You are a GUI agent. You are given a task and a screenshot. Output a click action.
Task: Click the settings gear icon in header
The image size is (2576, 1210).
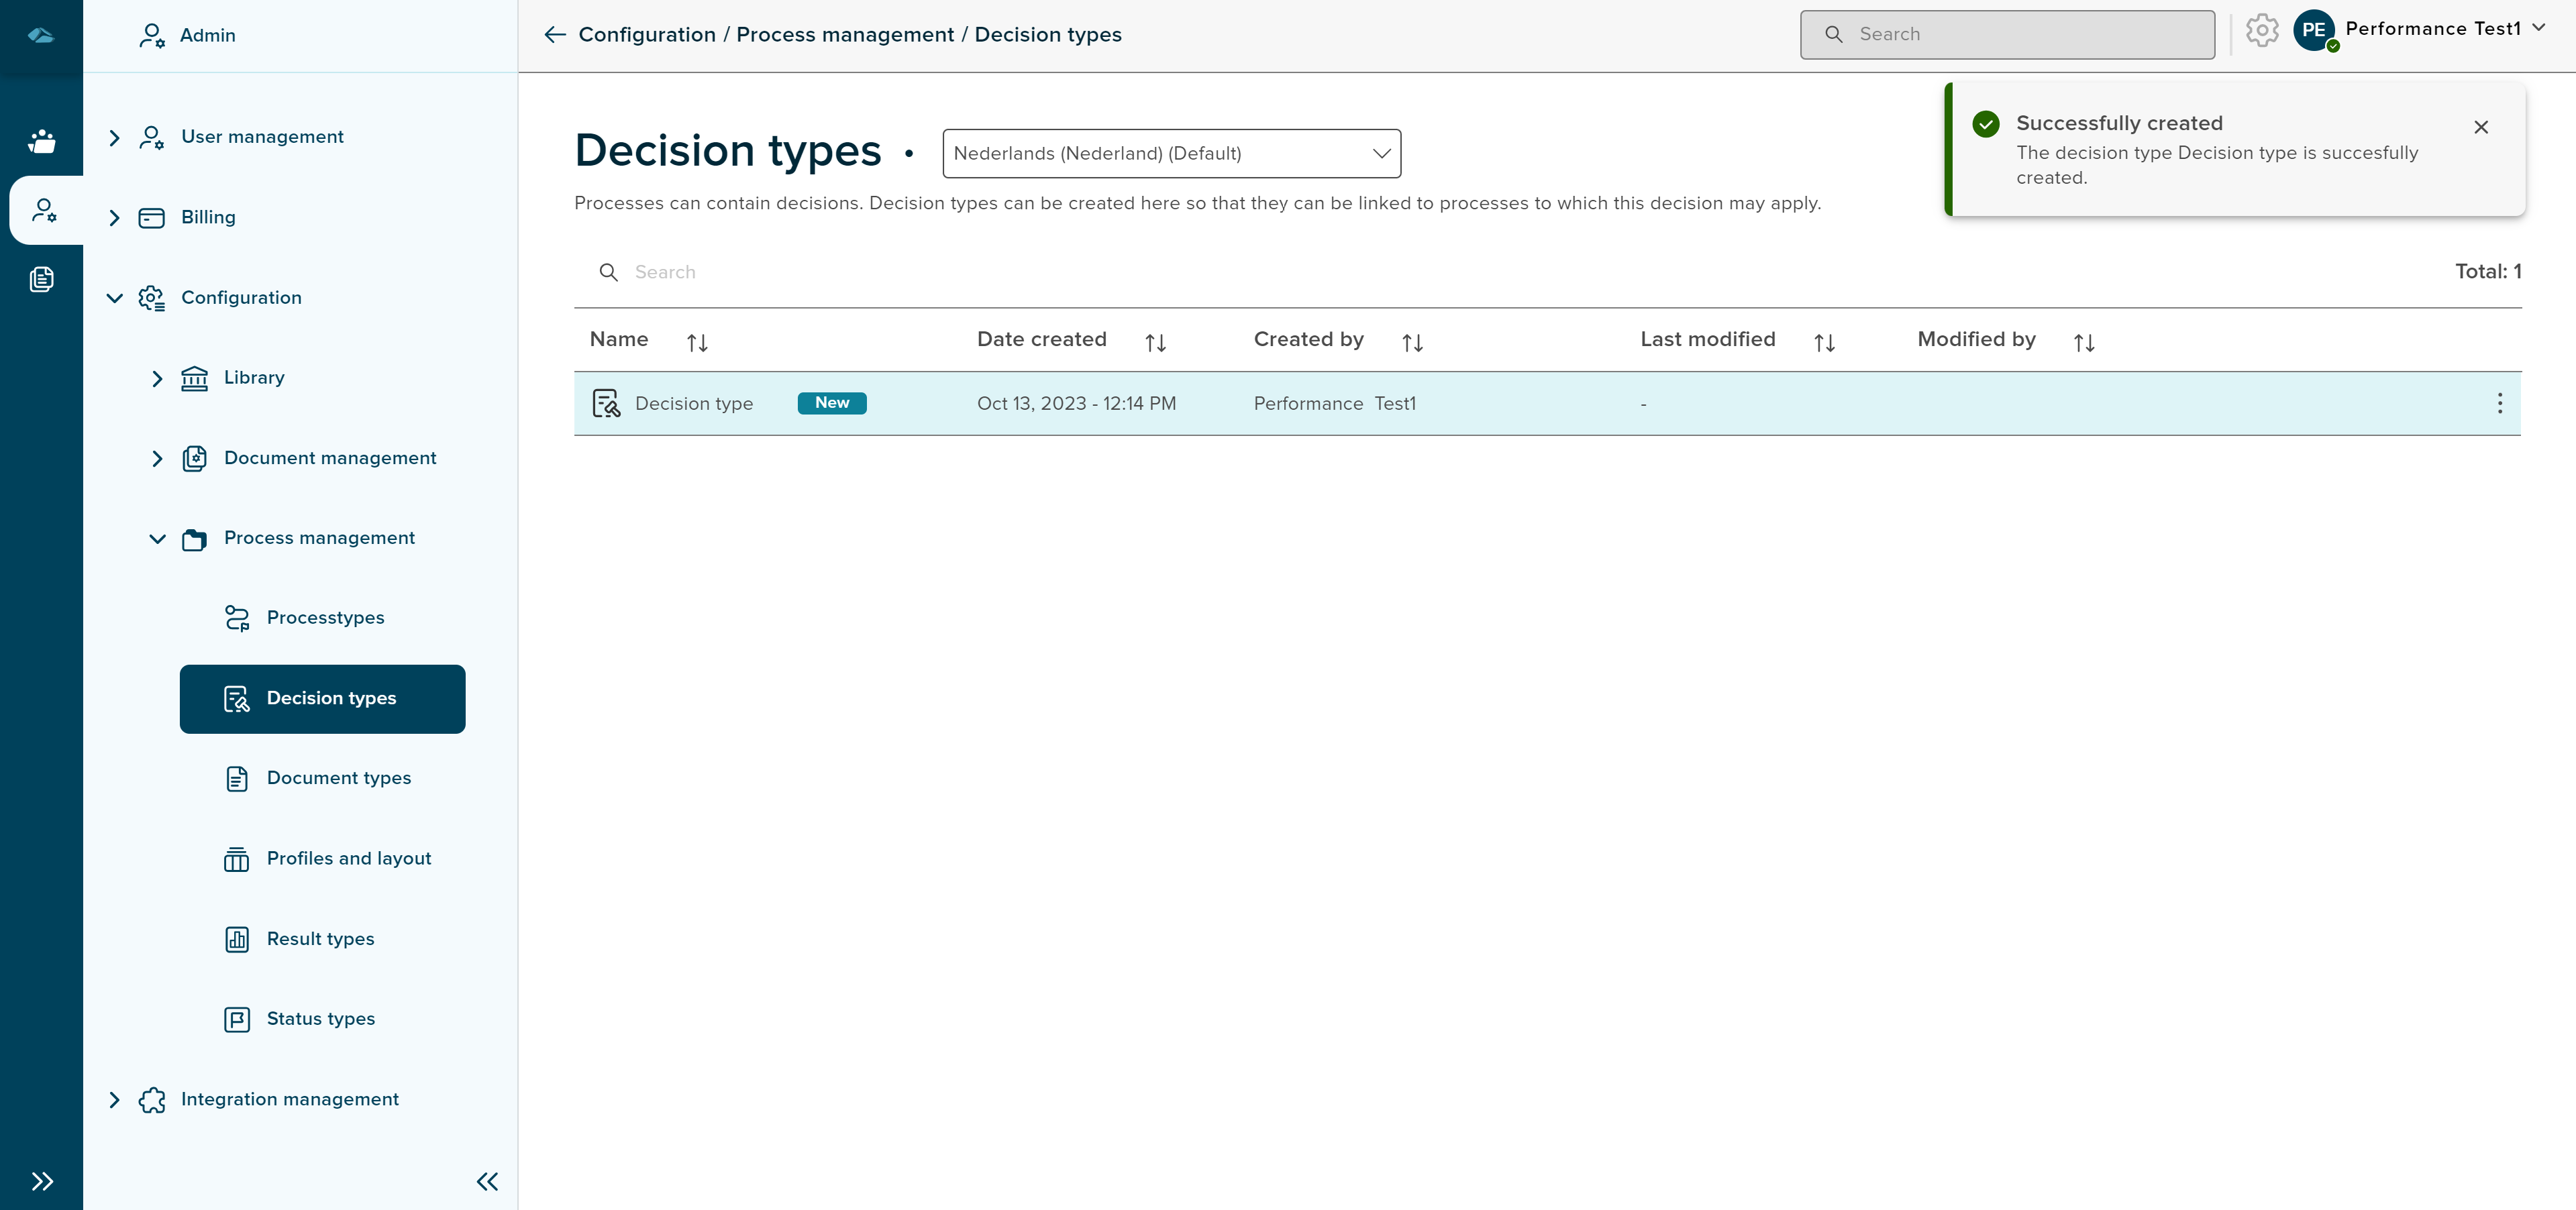[x=2261, y=31]
